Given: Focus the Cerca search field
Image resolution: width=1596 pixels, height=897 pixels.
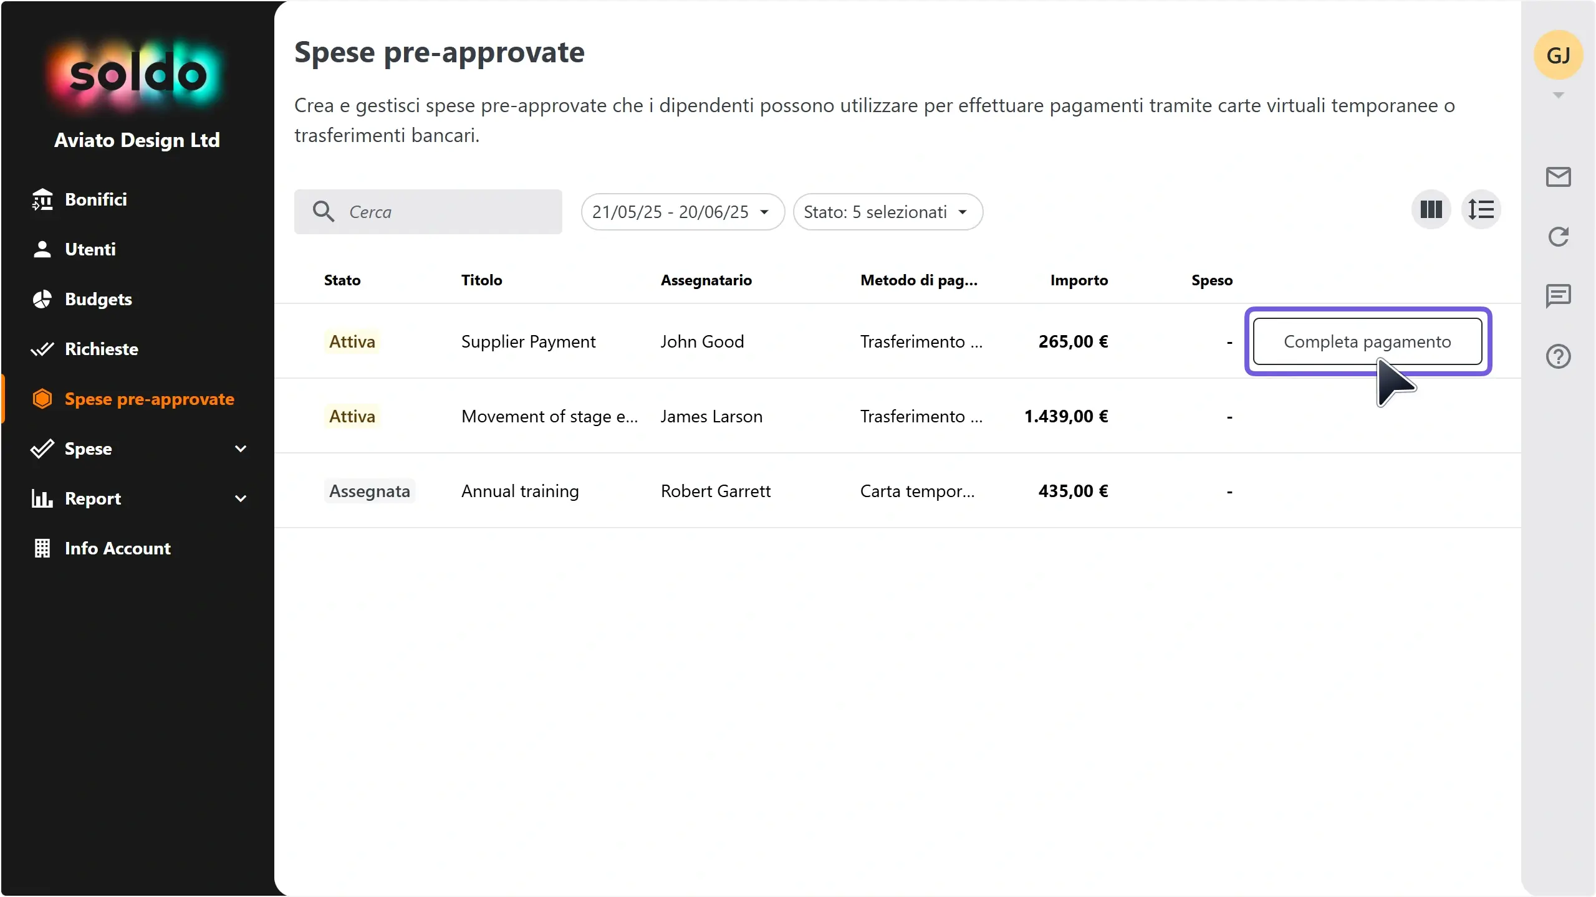Looking at the screenshot, I should [428, 212].
